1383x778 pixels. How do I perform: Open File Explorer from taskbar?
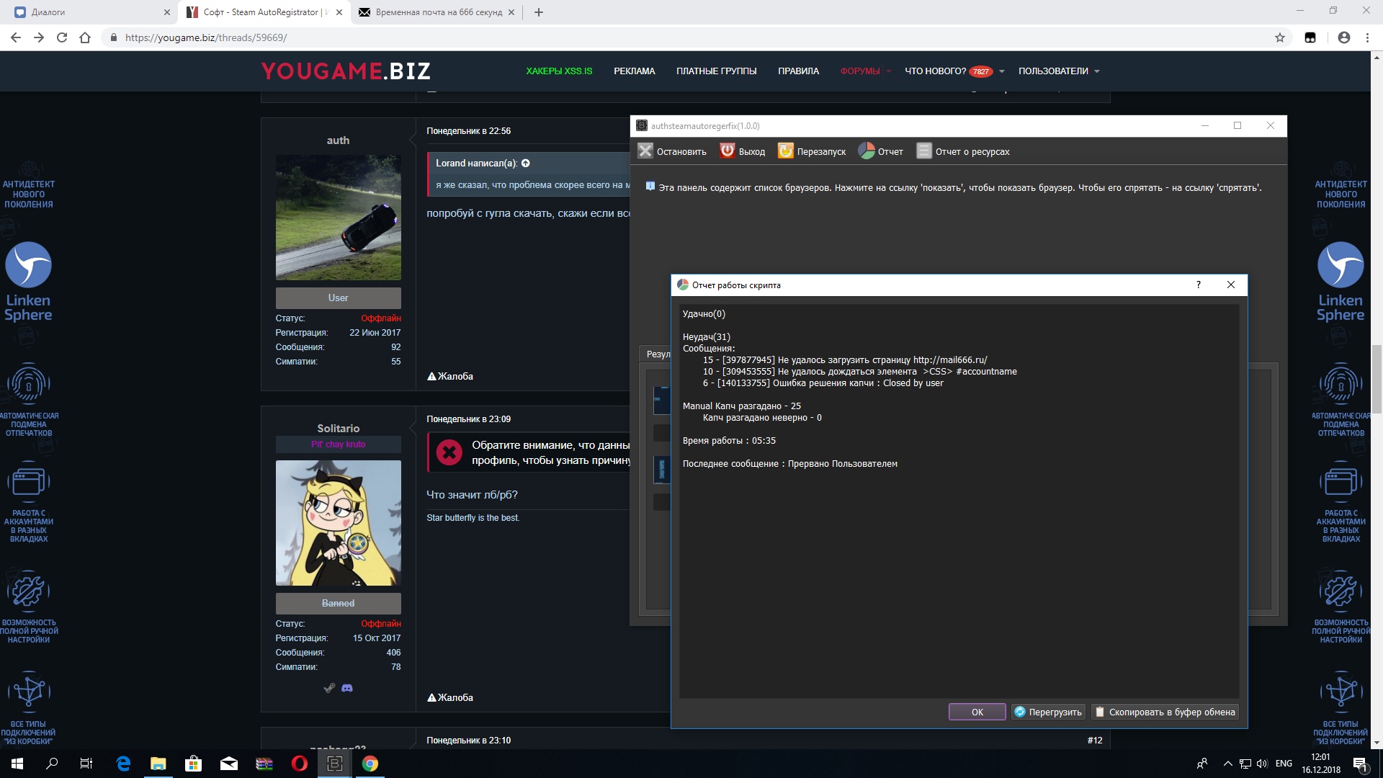pos(158,764)
